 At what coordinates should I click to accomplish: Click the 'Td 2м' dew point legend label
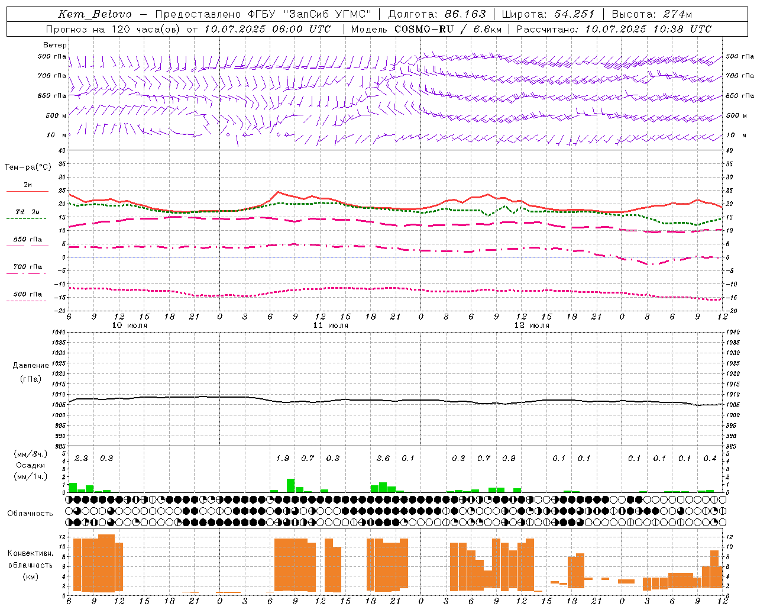click(x=28, y=212)
